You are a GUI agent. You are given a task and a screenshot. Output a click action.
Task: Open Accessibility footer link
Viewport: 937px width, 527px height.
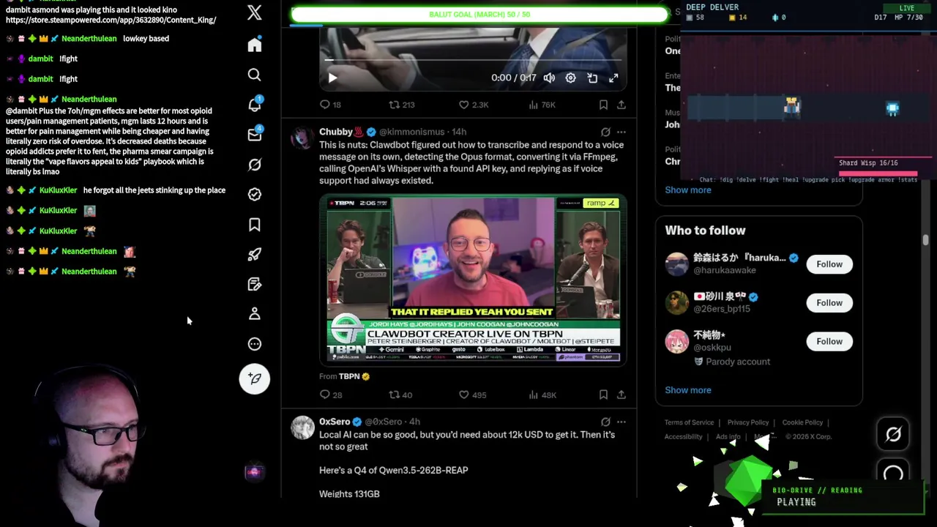[683, 437]
